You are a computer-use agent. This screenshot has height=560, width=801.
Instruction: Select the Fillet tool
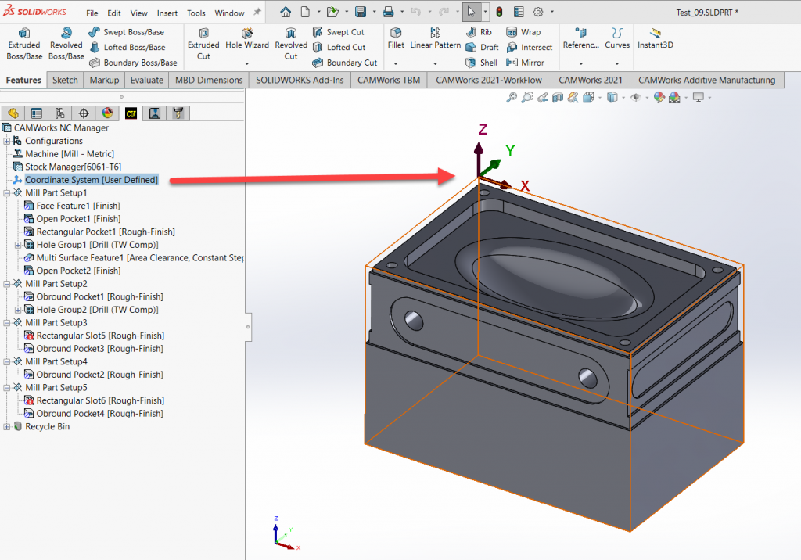tap(397, 39)
